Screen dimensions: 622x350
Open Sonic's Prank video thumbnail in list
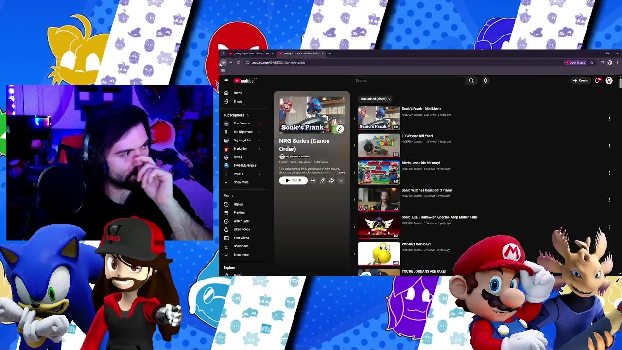379,119
